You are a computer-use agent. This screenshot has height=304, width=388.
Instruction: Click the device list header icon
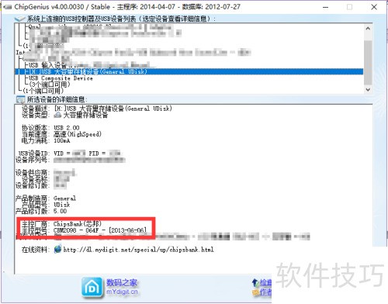[x=20, y=19]
